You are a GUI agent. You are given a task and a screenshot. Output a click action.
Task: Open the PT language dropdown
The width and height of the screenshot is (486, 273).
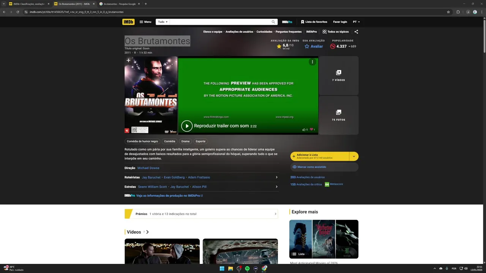click(x=356, y=22)
